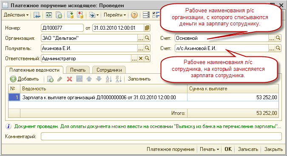The width and height of the screenshot is (287, 156).
Task: Click the copy document toolbar icon
Action: click(59, 15)
